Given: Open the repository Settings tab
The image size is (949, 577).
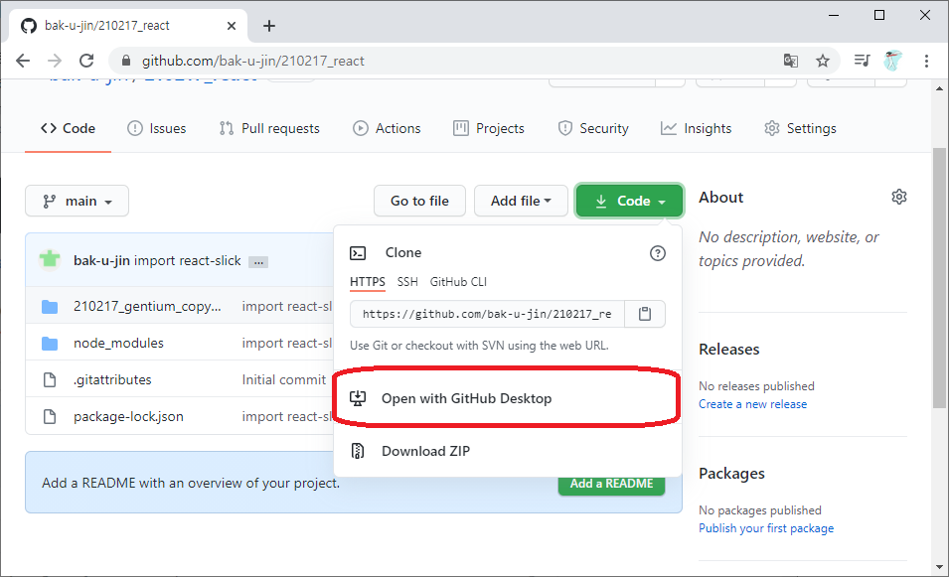Looking at the screenshot, I should (800, 128).
